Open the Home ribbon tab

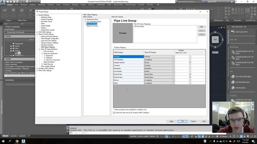pyautogui.click(x=10, y=5)
